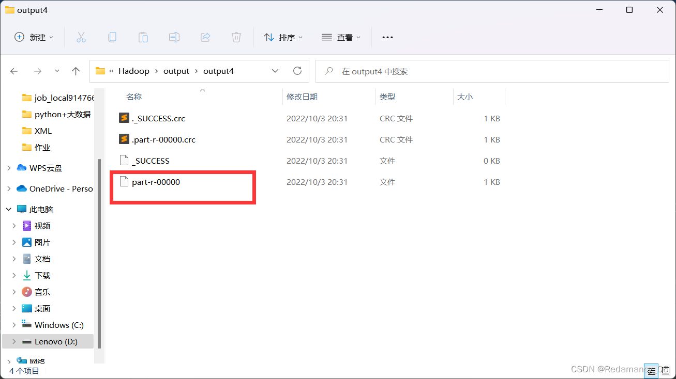
Task: Click the Paste clipboard icon
Action: [143, 37]
